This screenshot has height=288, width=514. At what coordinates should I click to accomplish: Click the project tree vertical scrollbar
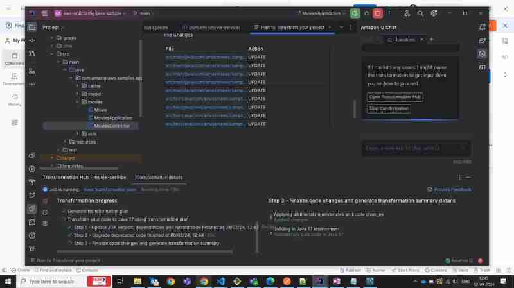141,78
